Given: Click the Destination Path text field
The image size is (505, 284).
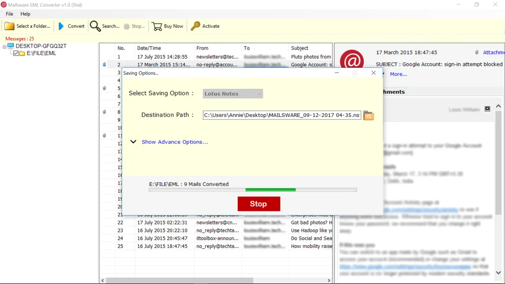Looking at the screenshot, I should pyautogui.click(x=282, y=115).
